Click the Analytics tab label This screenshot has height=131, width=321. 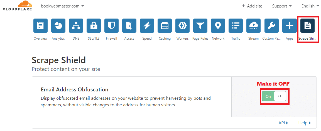(x=58, y=38)
